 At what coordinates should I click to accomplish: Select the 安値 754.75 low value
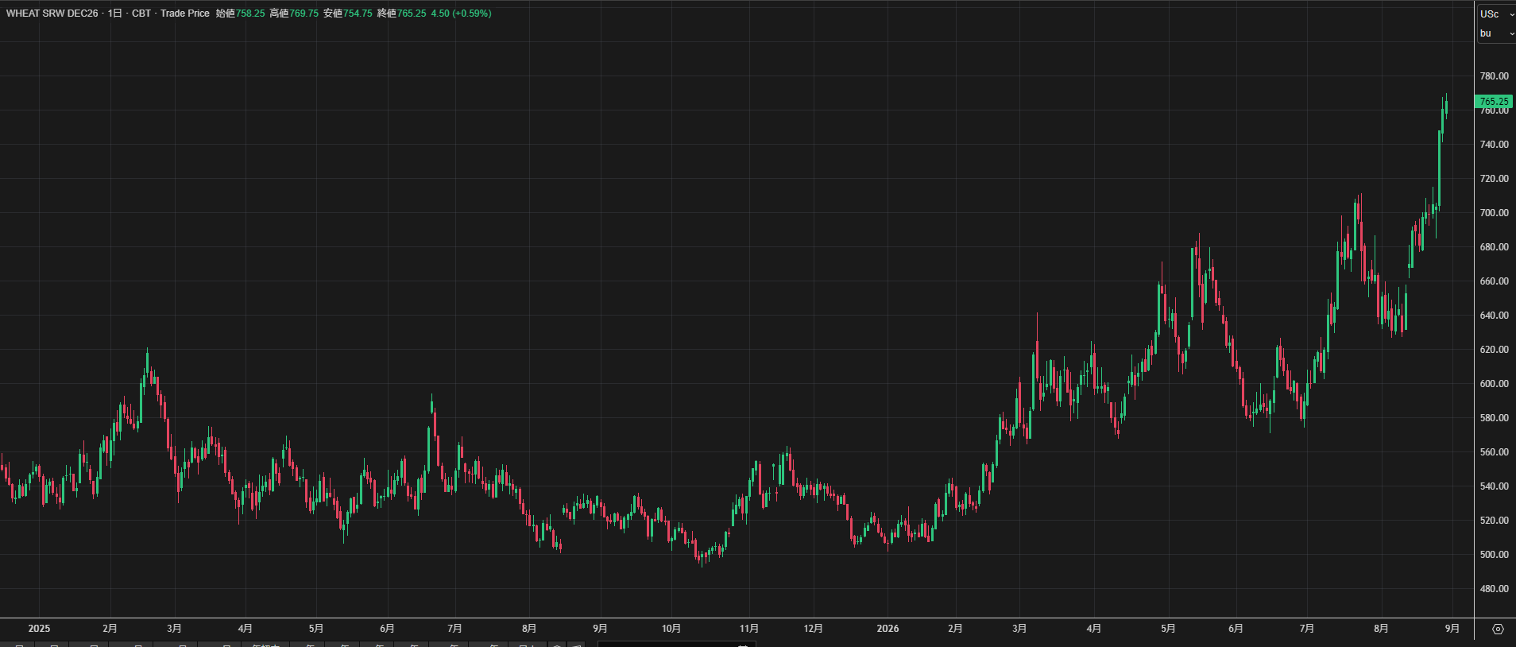pos(348,14)
